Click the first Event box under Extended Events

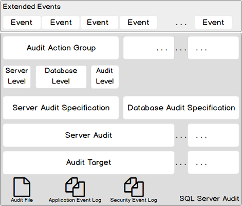22,23
